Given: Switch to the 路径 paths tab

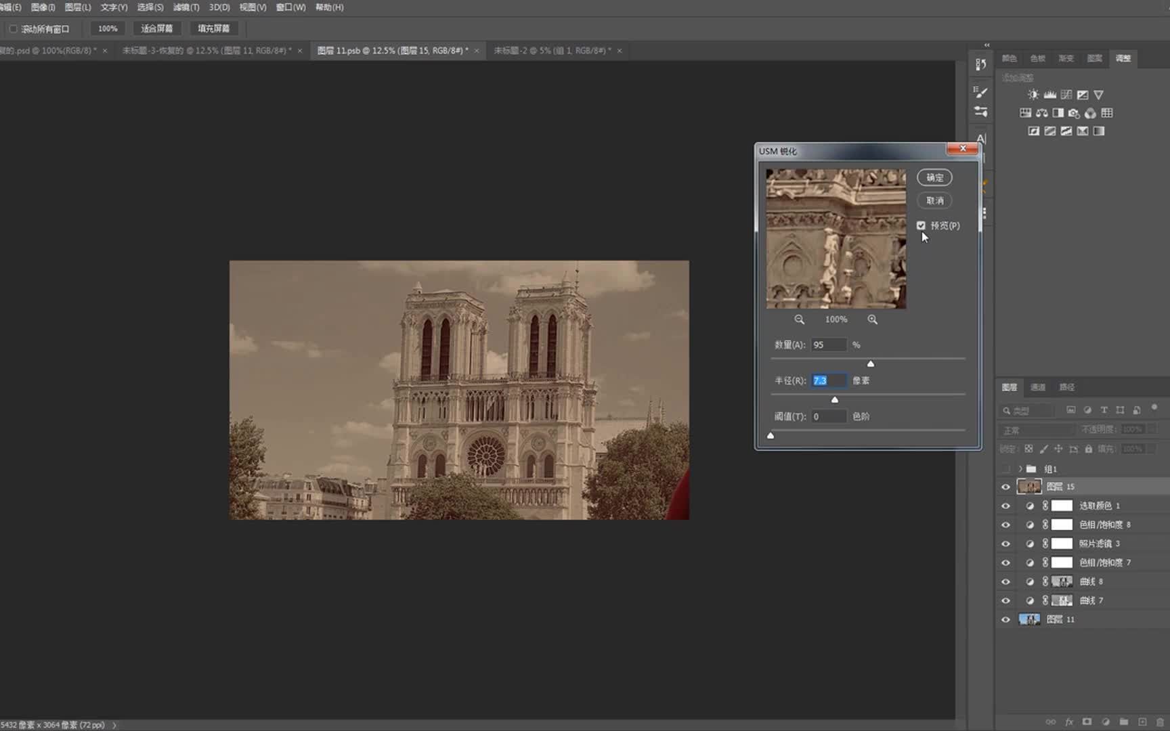Looking at the screenshot, I should point(1067,387).
